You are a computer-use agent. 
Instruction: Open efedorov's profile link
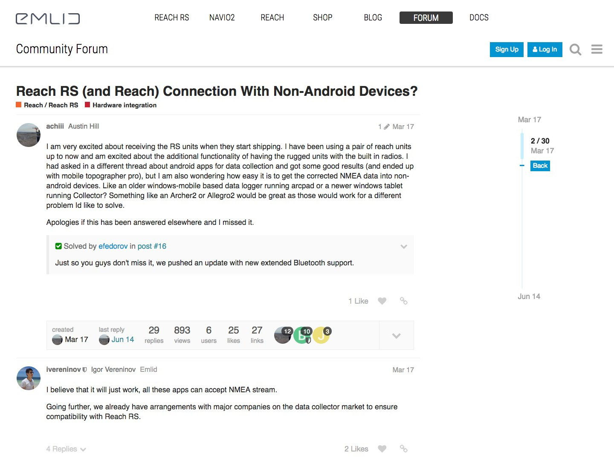(113, 246)
